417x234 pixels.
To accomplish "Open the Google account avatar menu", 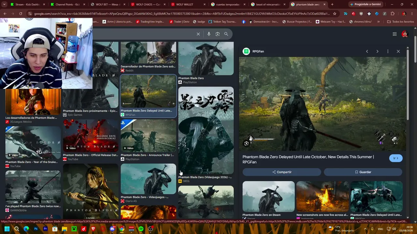I will click(x=405, y=34).
